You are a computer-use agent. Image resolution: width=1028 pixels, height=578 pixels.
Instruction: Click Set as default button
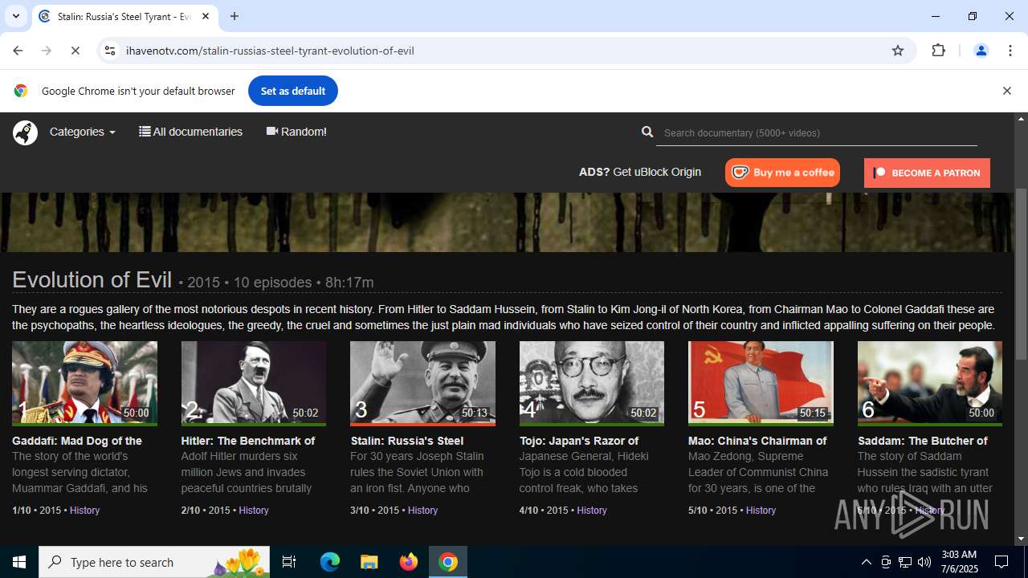click(x=293, y=91)
